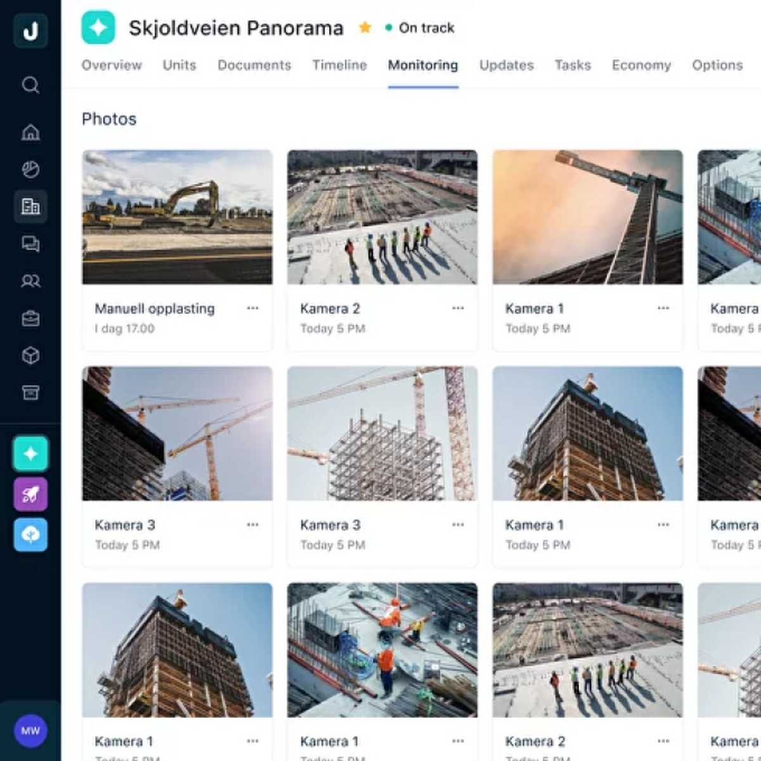Open the people contacts icon
Screen dimensions: 761x761
coord(30,281)
